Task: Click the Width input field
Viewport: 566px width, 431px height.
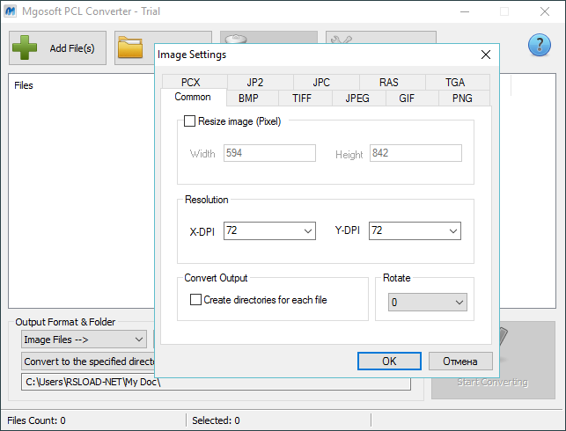Action: (269, 153)
